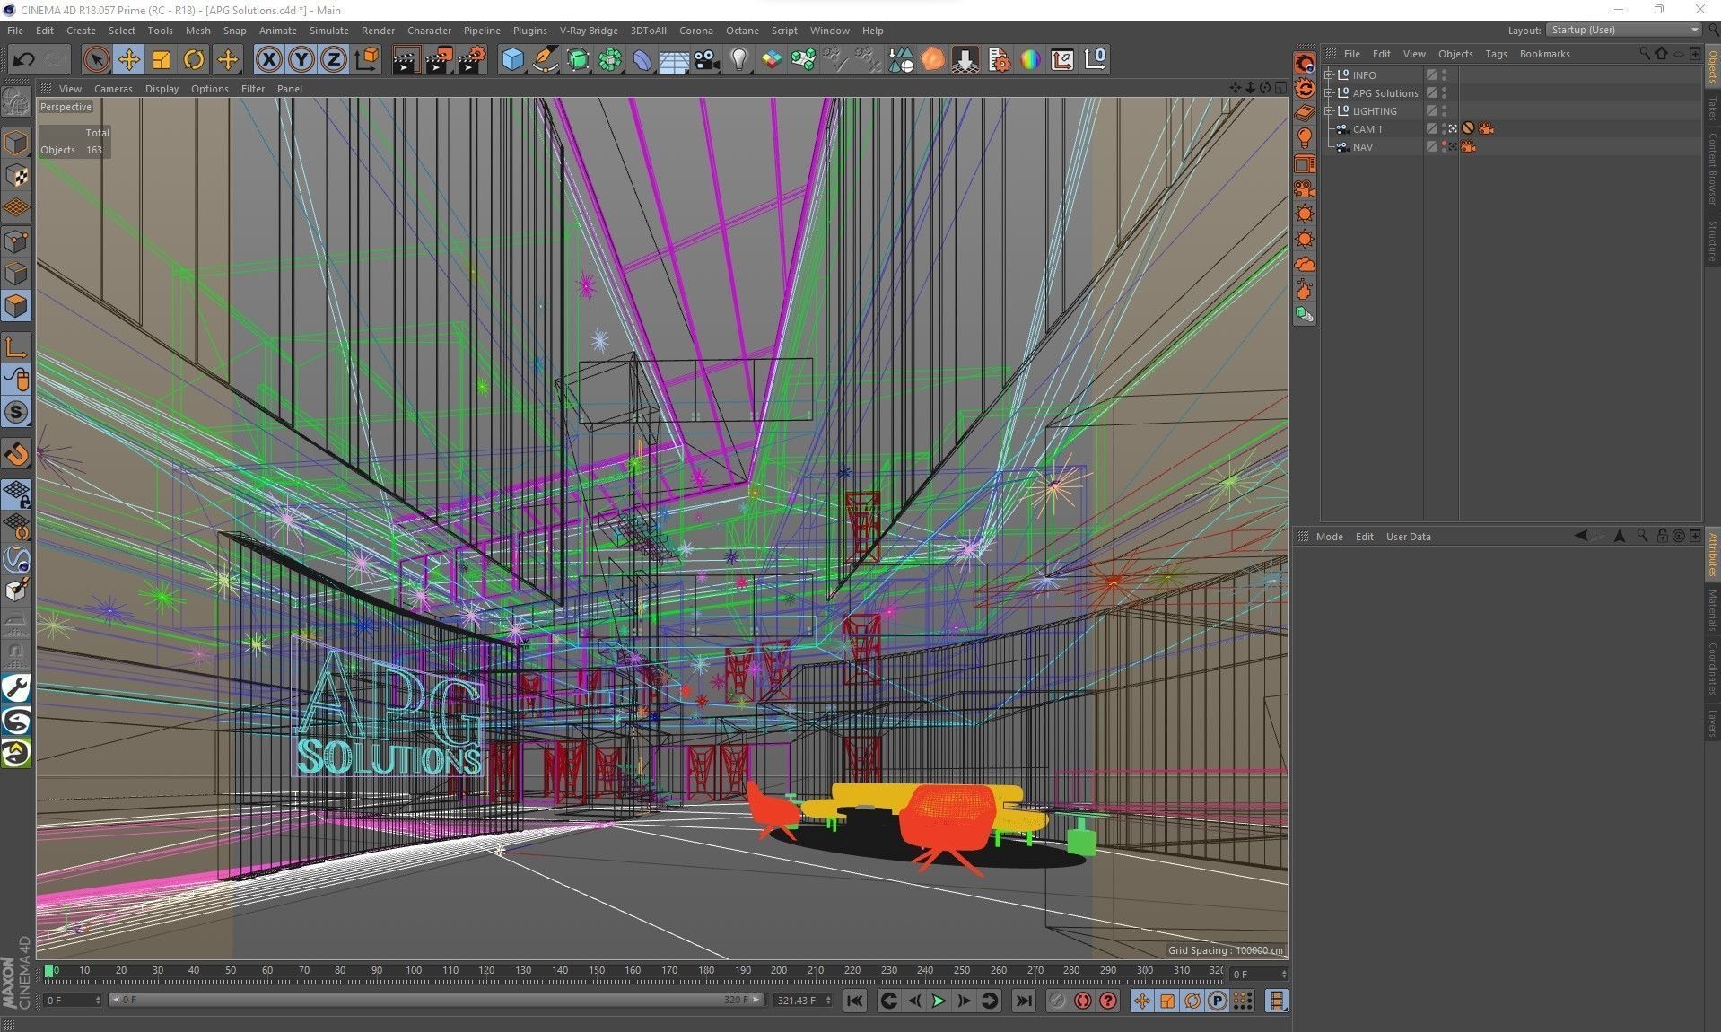Screen dimensions: 1721x1032
Task: Switch to the Takes side tab
Action: tap(1712, 108)
